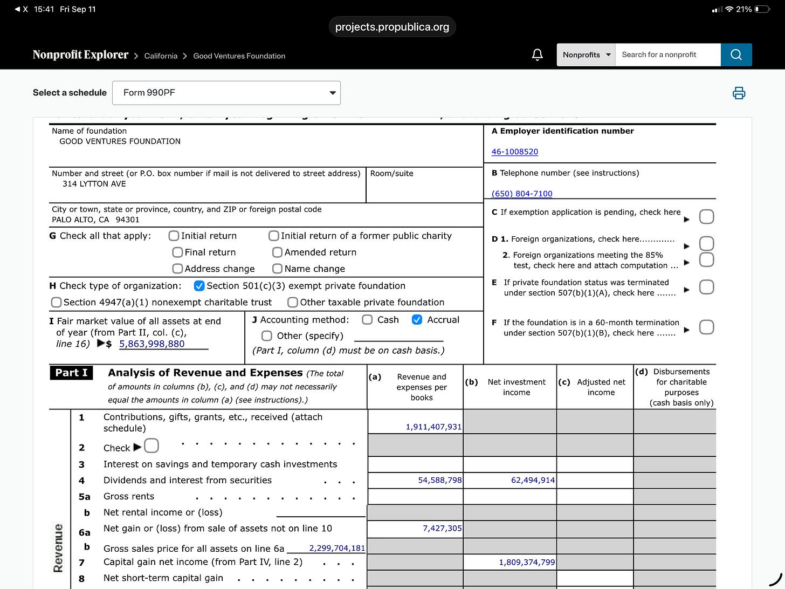Tap the Wi-Fi status icon

(x=729, y=9)
